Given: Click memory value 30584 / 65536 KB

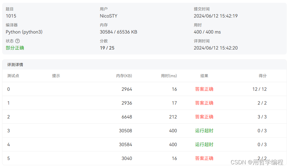Looking at the screenshot, I should pyautogui.click(x=118, y=32).
